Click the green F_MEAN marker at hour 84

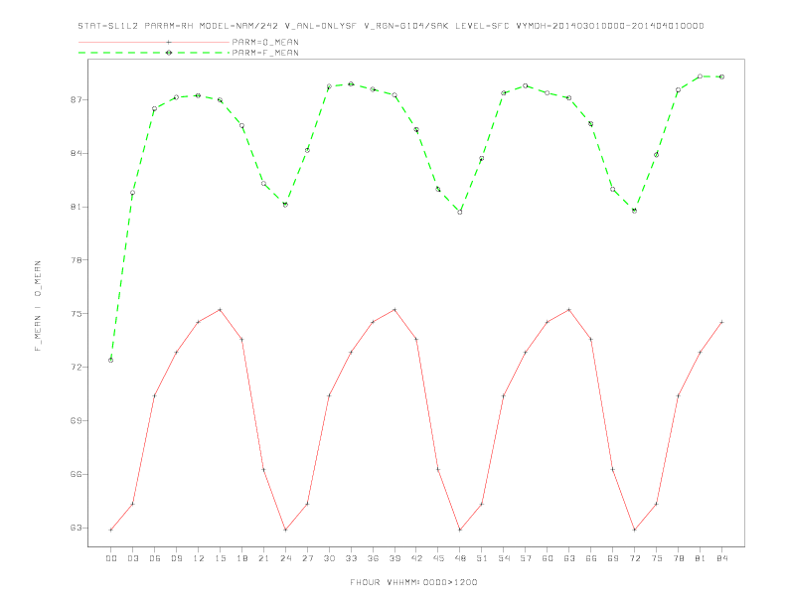pyautogui.click(x=721, y=76)
